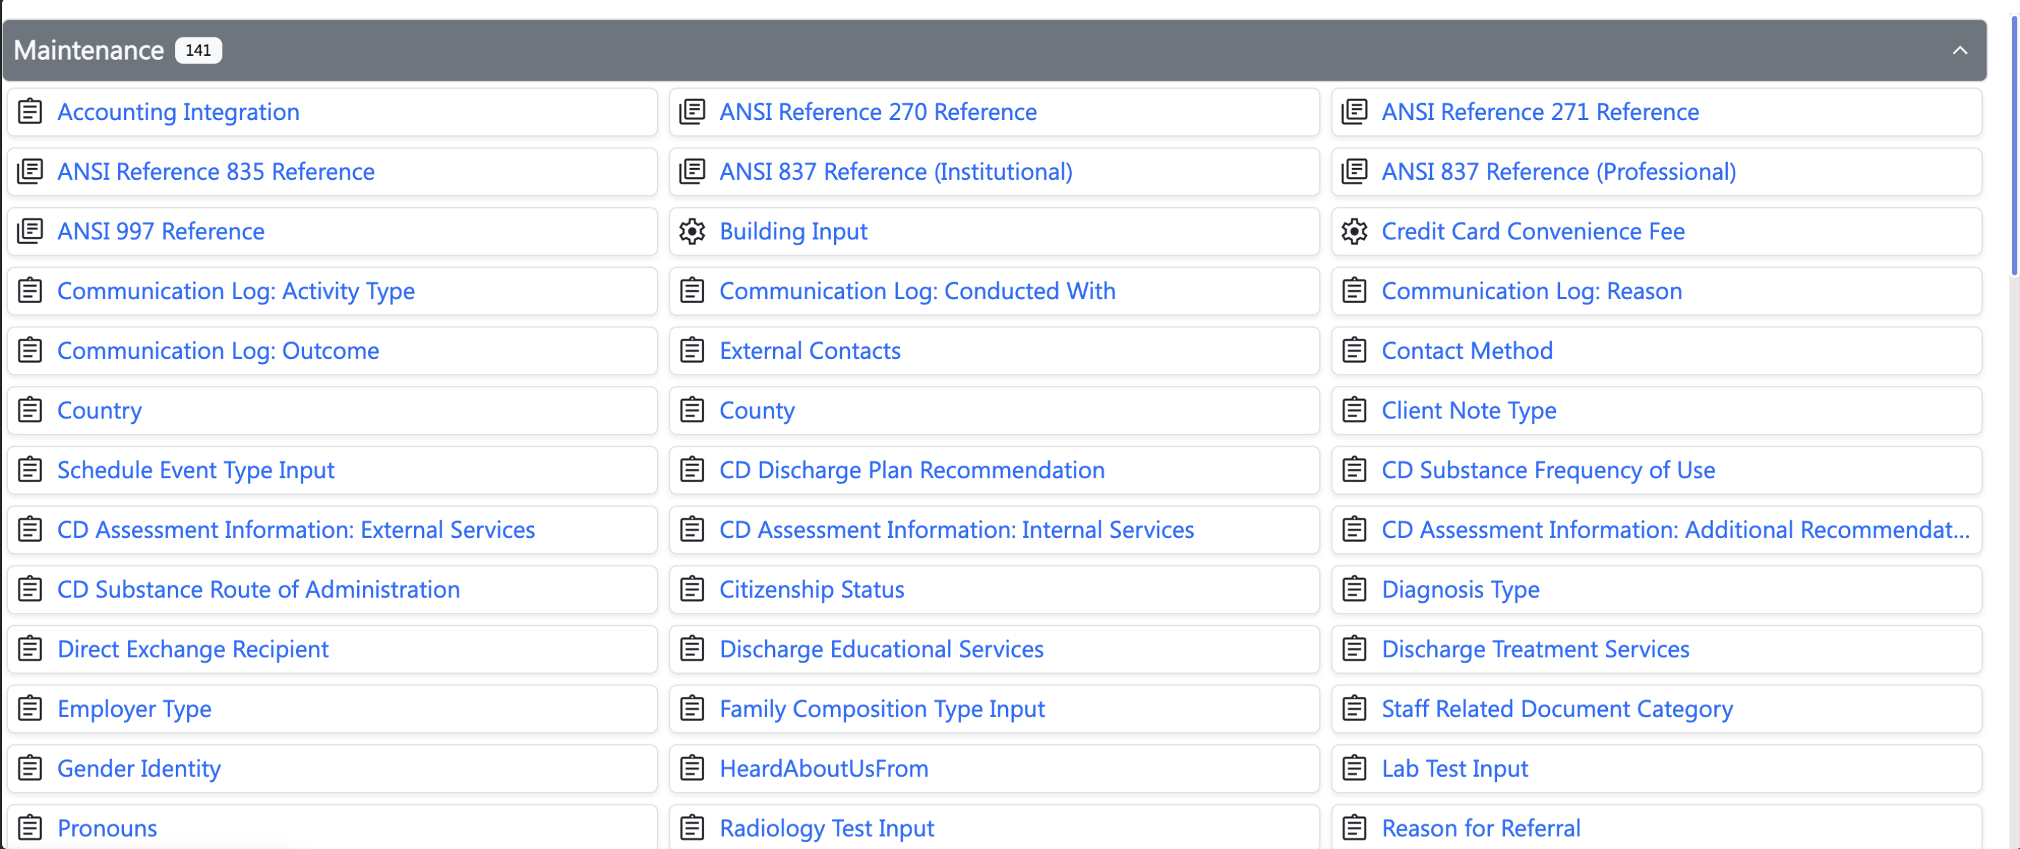The height and width of the screenshot is (849, 2020).
Task: Open CD Discharge Plan Recommendation
Action: [912, 470]
